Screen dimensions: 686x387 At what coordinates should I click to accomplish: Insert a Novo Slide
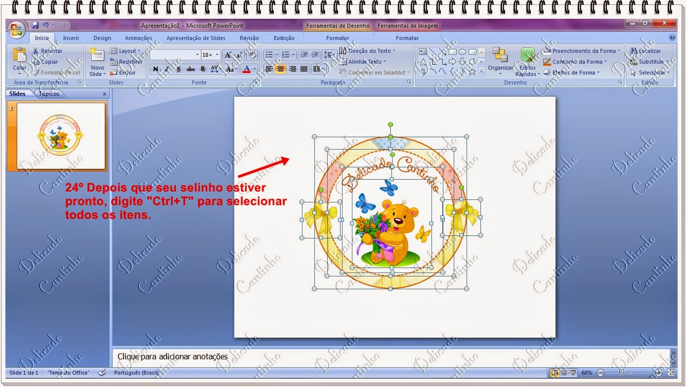97,62
